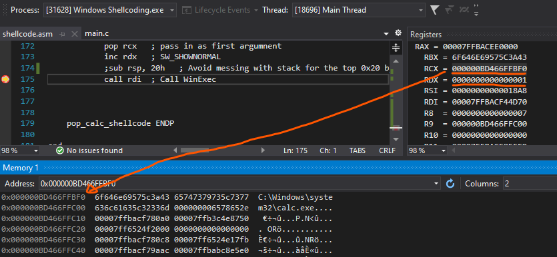Click the ASCII text 'C:\Windows\syste' in memory
Viewport: 557px width, 257px height.
296,197
